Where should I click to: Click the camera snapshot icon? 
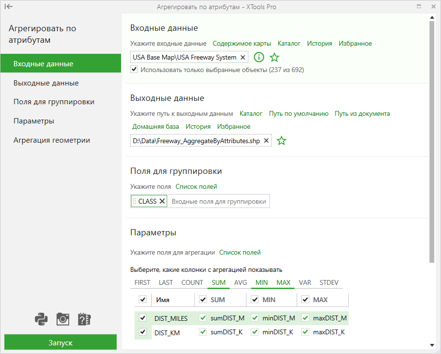[x=63, y=319]
